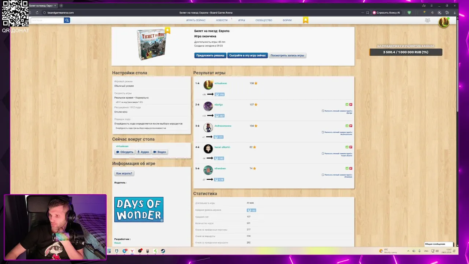Open Telegram icon in the taskbar

coord(125,251)
